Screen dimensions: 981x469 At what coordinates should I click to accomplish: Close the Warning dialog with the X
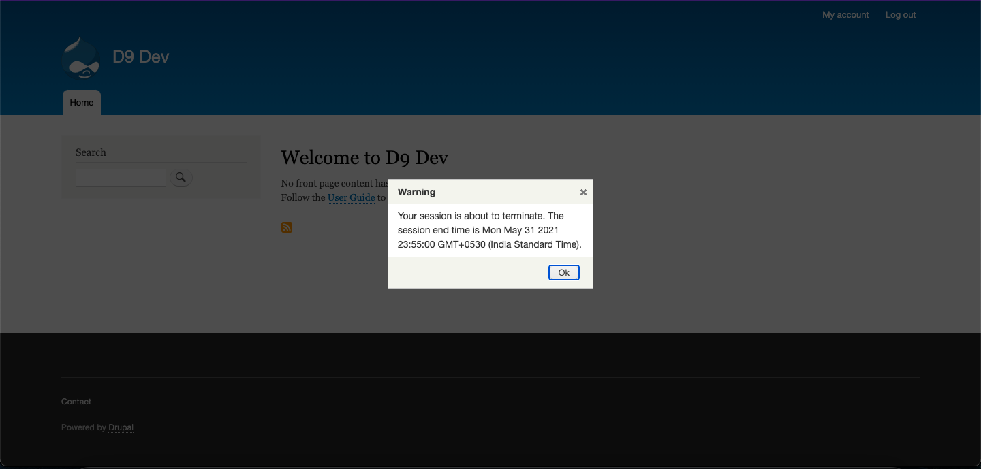click(583, 193)
